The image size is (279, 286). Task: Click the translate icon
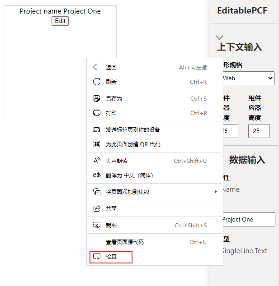click(97, 175)
